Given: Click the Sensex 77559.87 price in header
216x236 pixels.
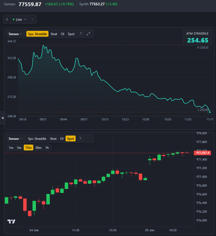Looking at the screenshot, I should [30, 4].
